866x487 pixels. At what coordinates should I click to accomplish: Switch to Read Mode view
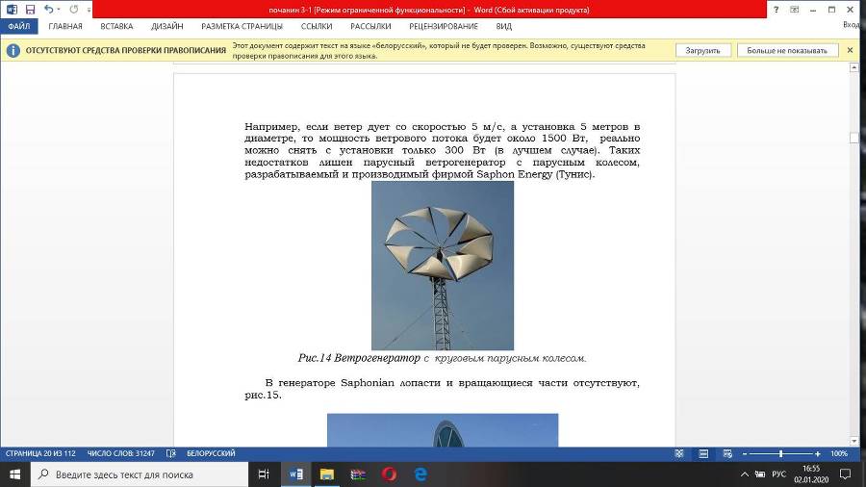[679, 453]
